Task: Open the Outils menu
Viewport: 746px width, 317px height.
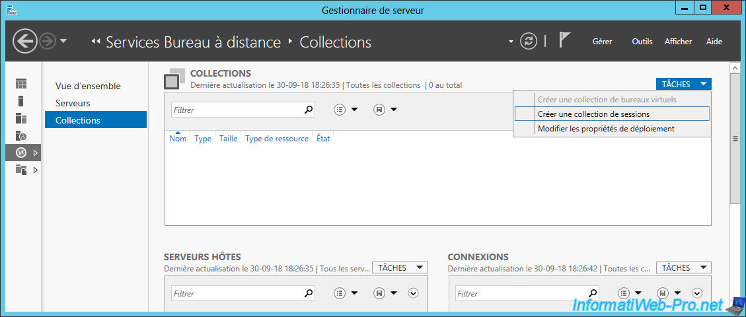Action: 642,42
